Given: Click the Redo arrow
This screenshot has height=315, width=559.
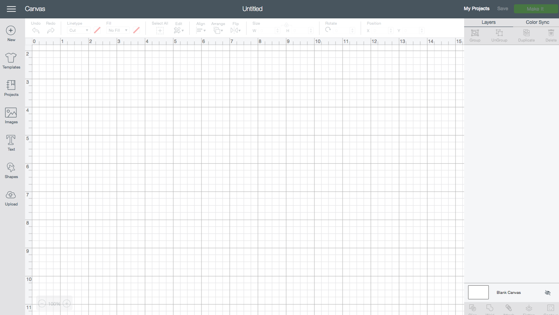Looking at the screenshot, I should tap(51, 31).
